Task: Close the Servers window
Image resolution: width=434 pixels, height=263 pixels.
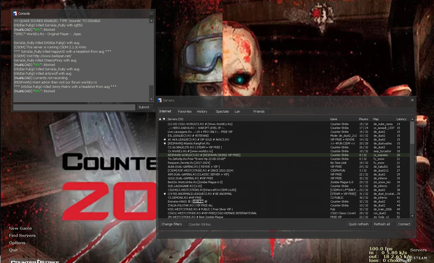Action: 412,100
